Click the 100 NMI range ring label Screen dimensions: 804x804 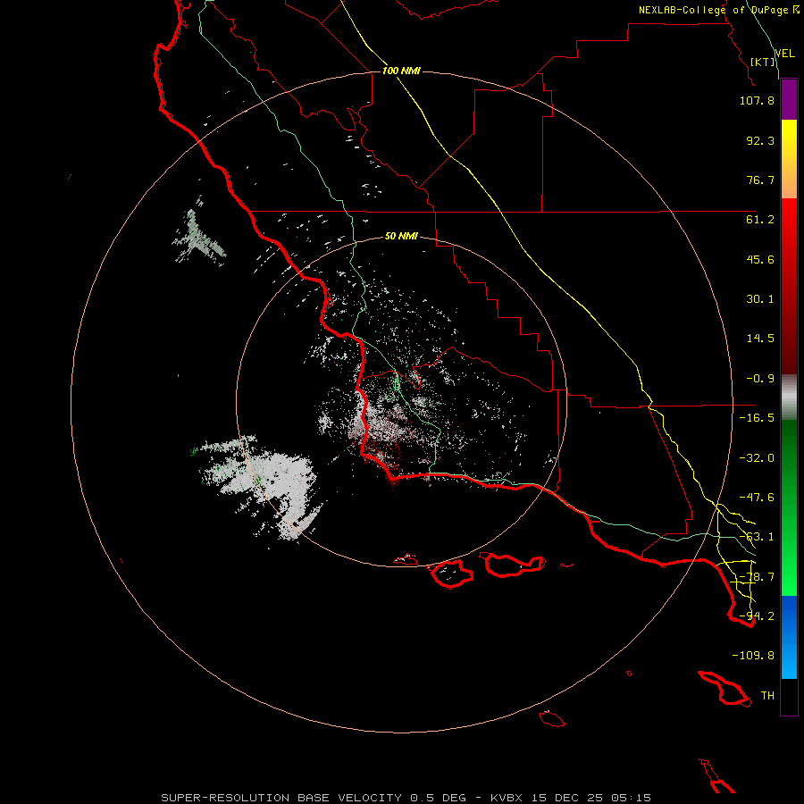(401, 71)
